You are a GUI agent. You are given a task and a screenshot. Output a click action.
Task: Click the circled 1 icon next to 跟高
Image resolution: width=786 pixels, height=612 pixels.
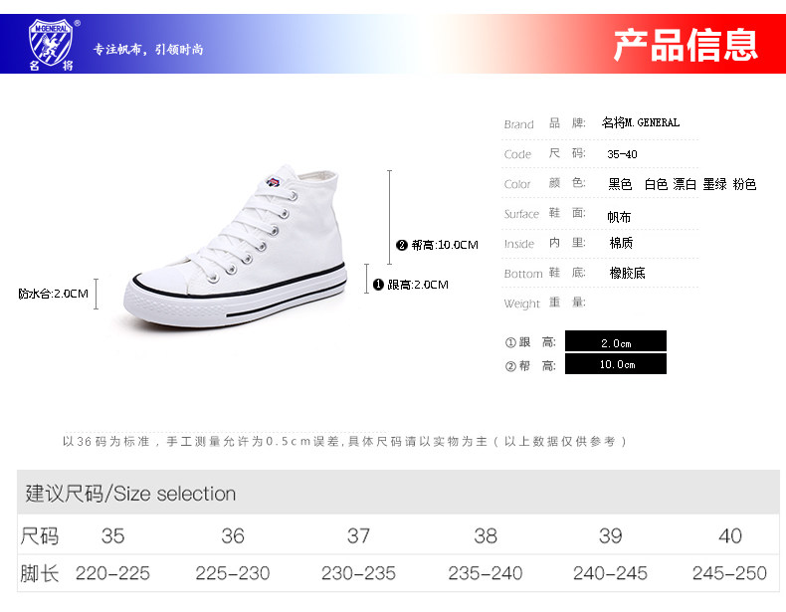click(510, 342)
